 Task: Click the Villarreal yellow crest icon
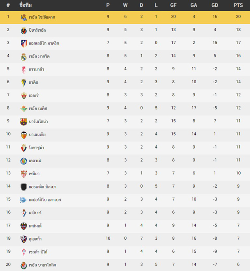coord(24,31)
